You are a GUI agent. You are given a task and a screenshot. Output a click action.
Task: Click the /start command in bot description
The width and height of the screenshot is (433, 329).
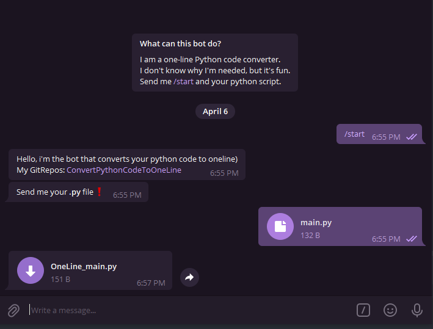click(x=183, y=82)
